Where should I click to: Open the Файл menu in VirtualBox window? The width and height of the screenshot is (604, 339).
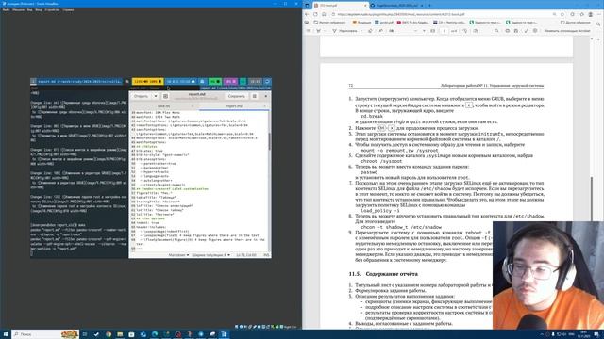[x=6, y=10]
